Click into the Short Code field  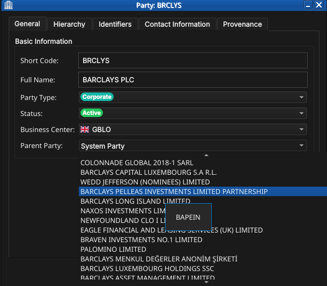coord(192,60)
